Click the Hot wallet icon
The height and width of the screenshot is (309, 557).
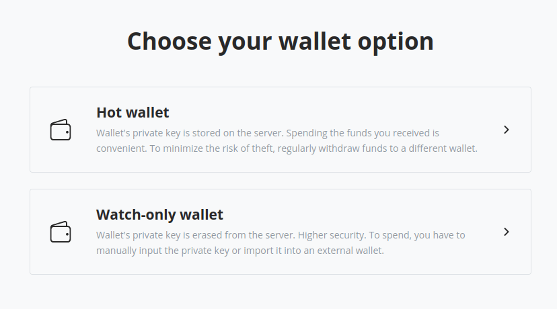61,130
